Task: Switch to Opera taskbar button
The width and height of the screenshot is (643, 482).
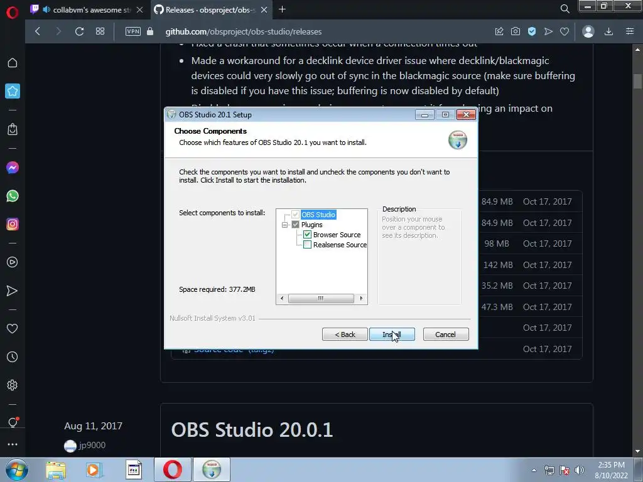Action: point(173,469)
